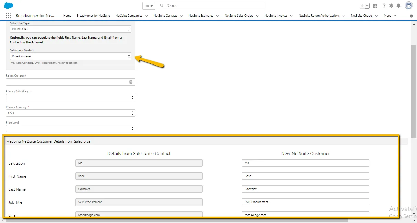Open the user profile avatar
417x223 pixels.
click(409, 5)
